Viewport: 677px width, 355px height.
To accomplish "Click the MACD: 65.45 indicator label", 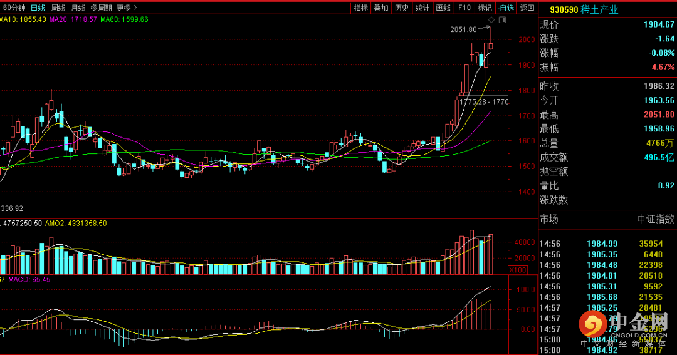I will [29, 279].
